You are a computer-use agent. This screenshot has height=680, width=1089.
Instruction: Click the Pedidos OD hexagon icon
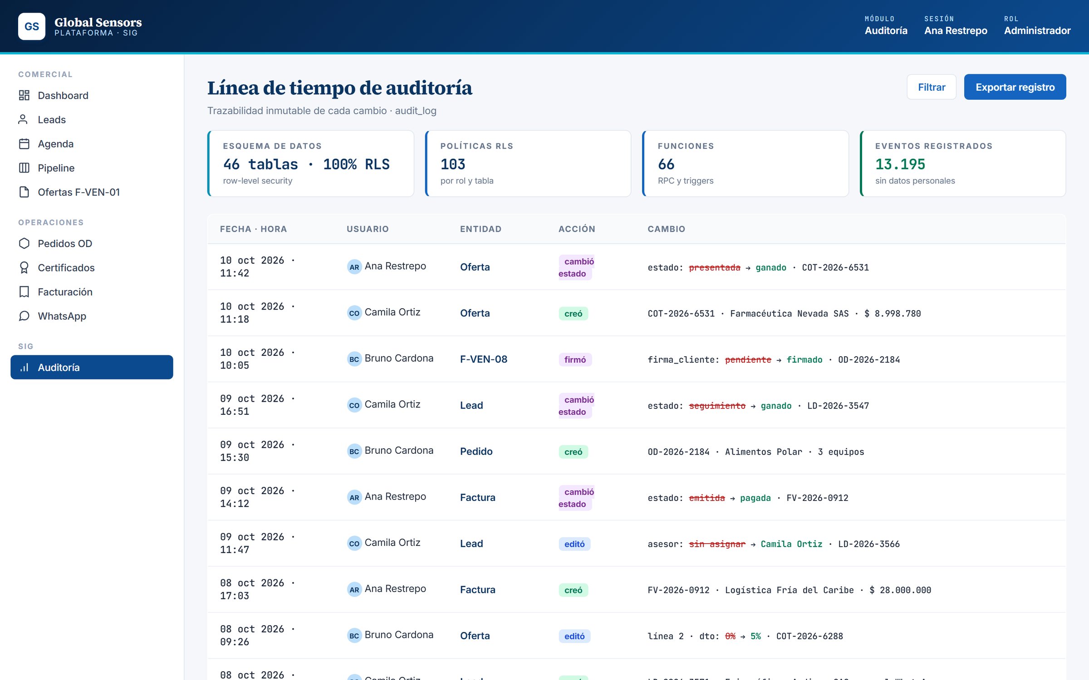pos(24,243)
